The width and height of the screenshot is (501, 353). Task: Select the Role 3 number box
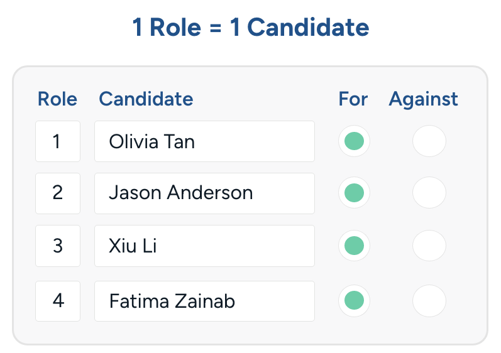58,245
